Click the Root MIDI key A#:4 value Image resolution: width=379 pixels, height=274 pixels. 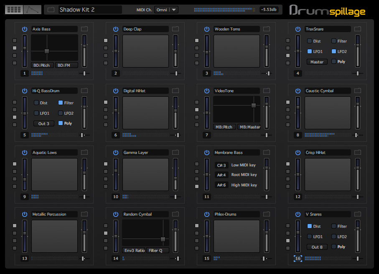pyautogui.click(x=221, y=175)
